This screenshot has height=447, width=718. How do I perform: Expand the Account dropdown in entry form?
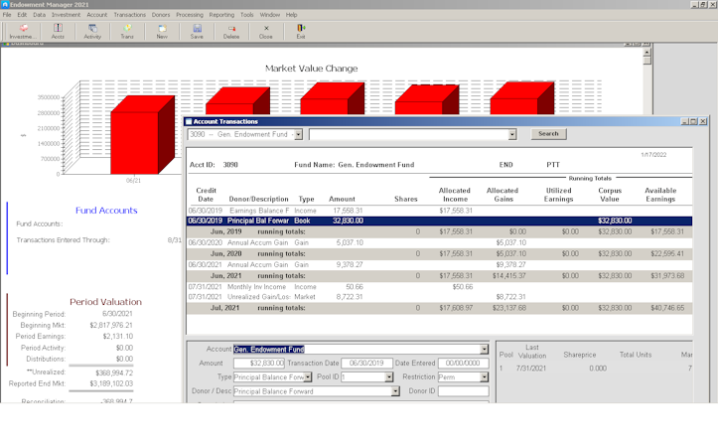484,350
